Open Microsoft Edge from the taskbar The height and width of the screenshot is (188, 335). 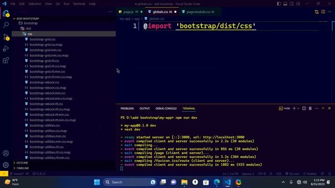(217, 182)
